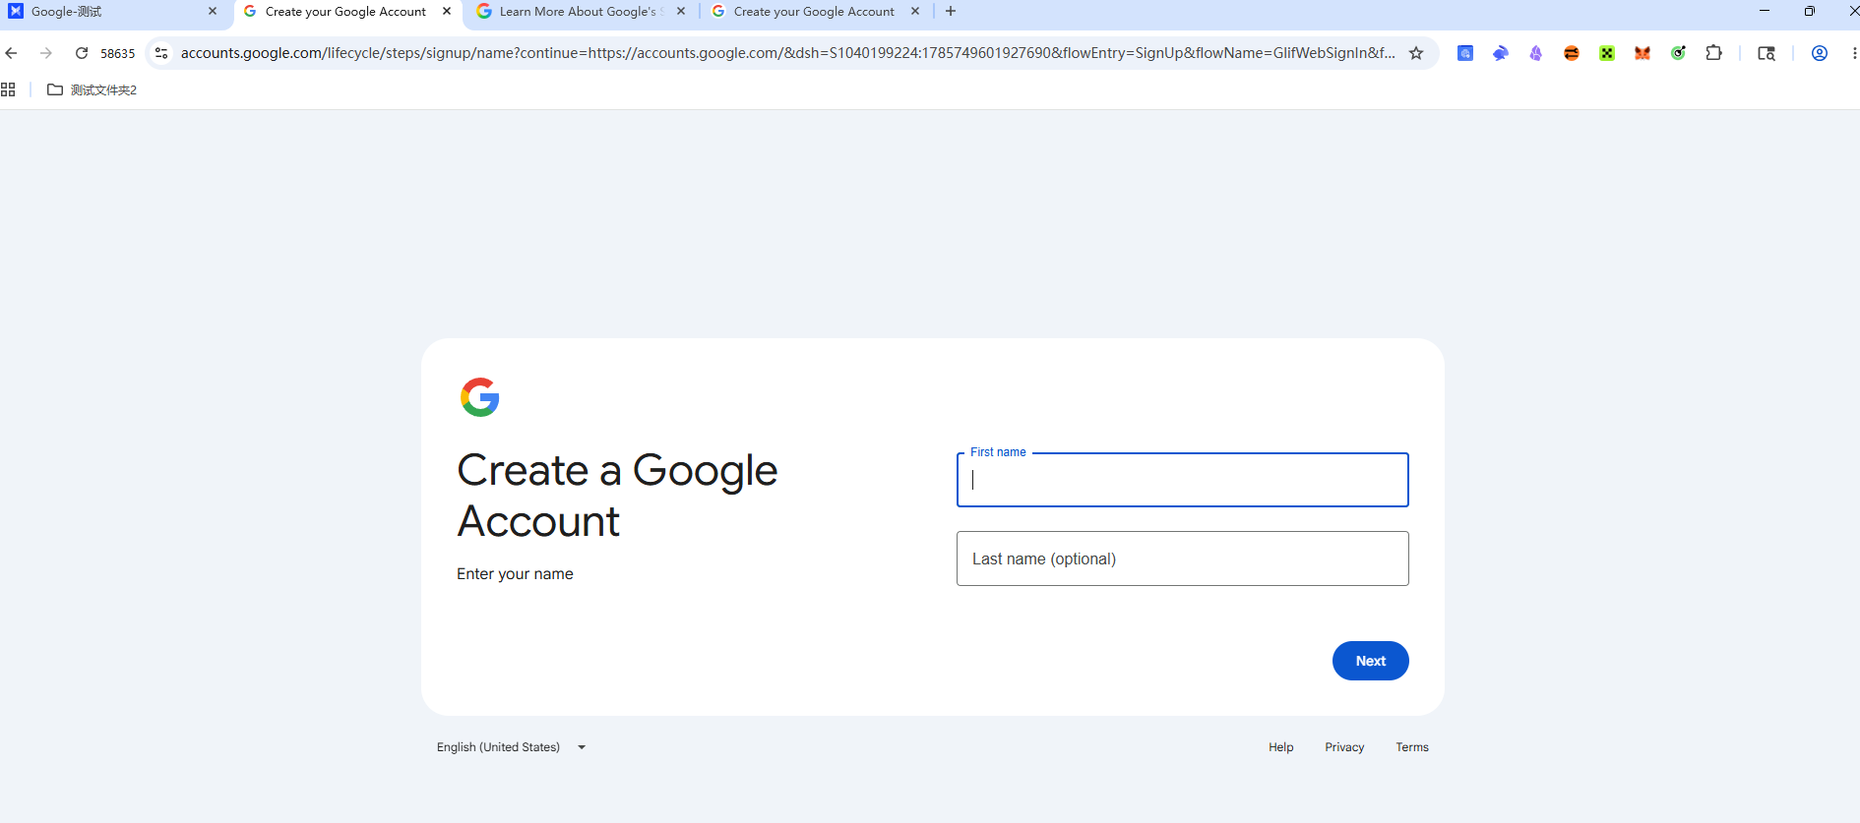This screenshot has height=823, width=1860.
Task: Close the Learn More About Google's tab
Action: coord(681,12)
